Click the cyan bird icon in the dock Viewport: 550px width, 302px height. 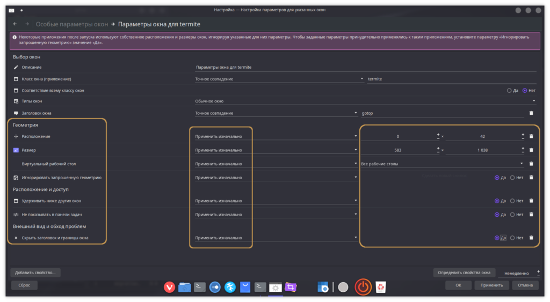pyautogui.click(x=230, y=287)
